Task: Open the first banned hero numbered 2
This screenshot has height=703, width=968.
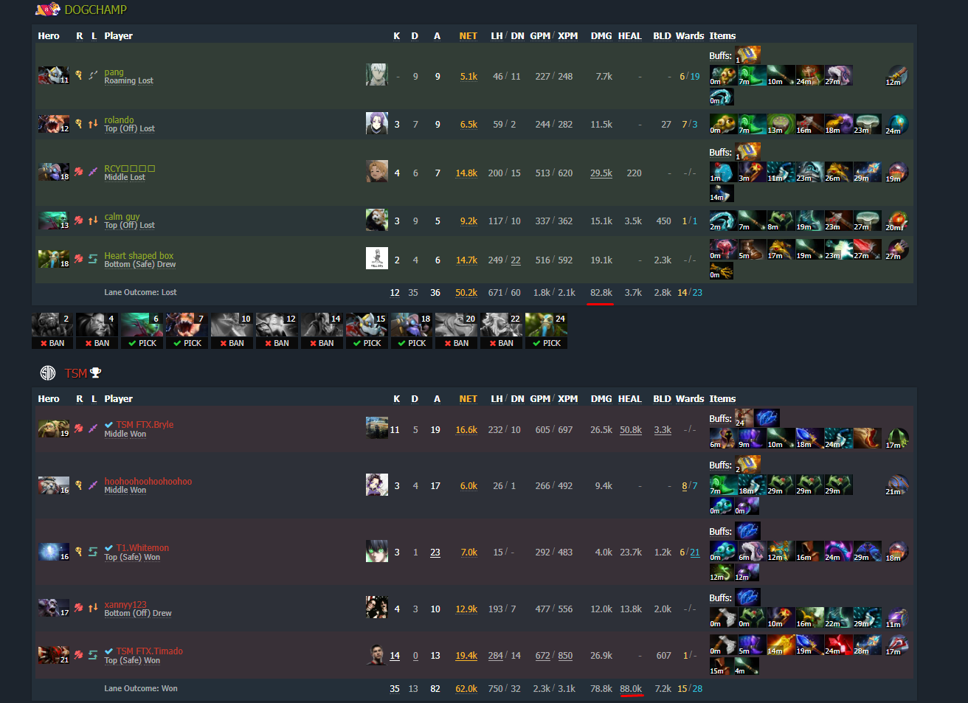Action: tap(52, 325)
